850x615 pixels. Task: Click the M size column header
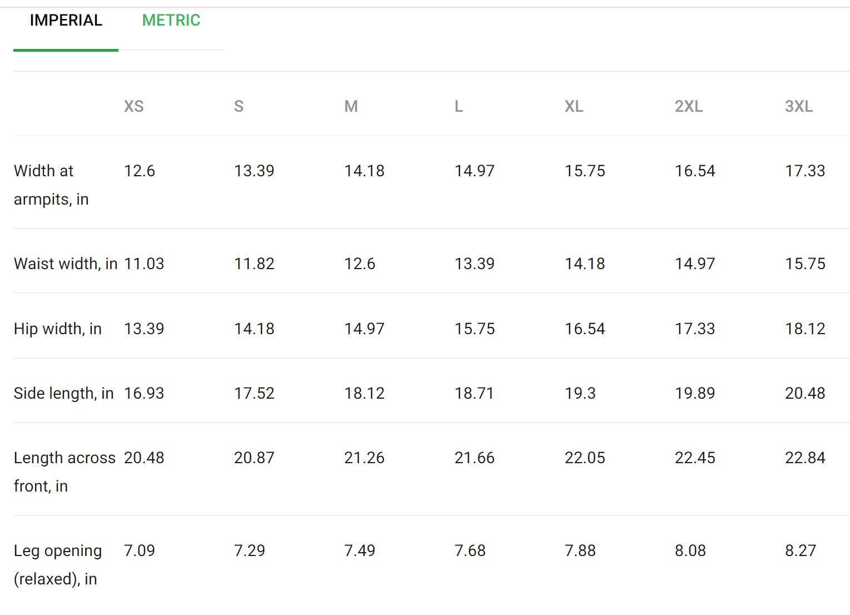point(351,106)
